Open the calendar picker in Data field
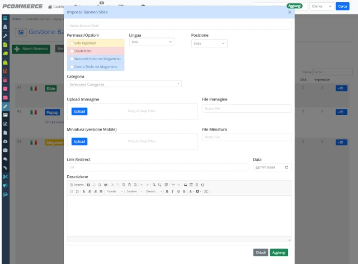The width and height of the screenshot is (358, 264). point(286,167)
